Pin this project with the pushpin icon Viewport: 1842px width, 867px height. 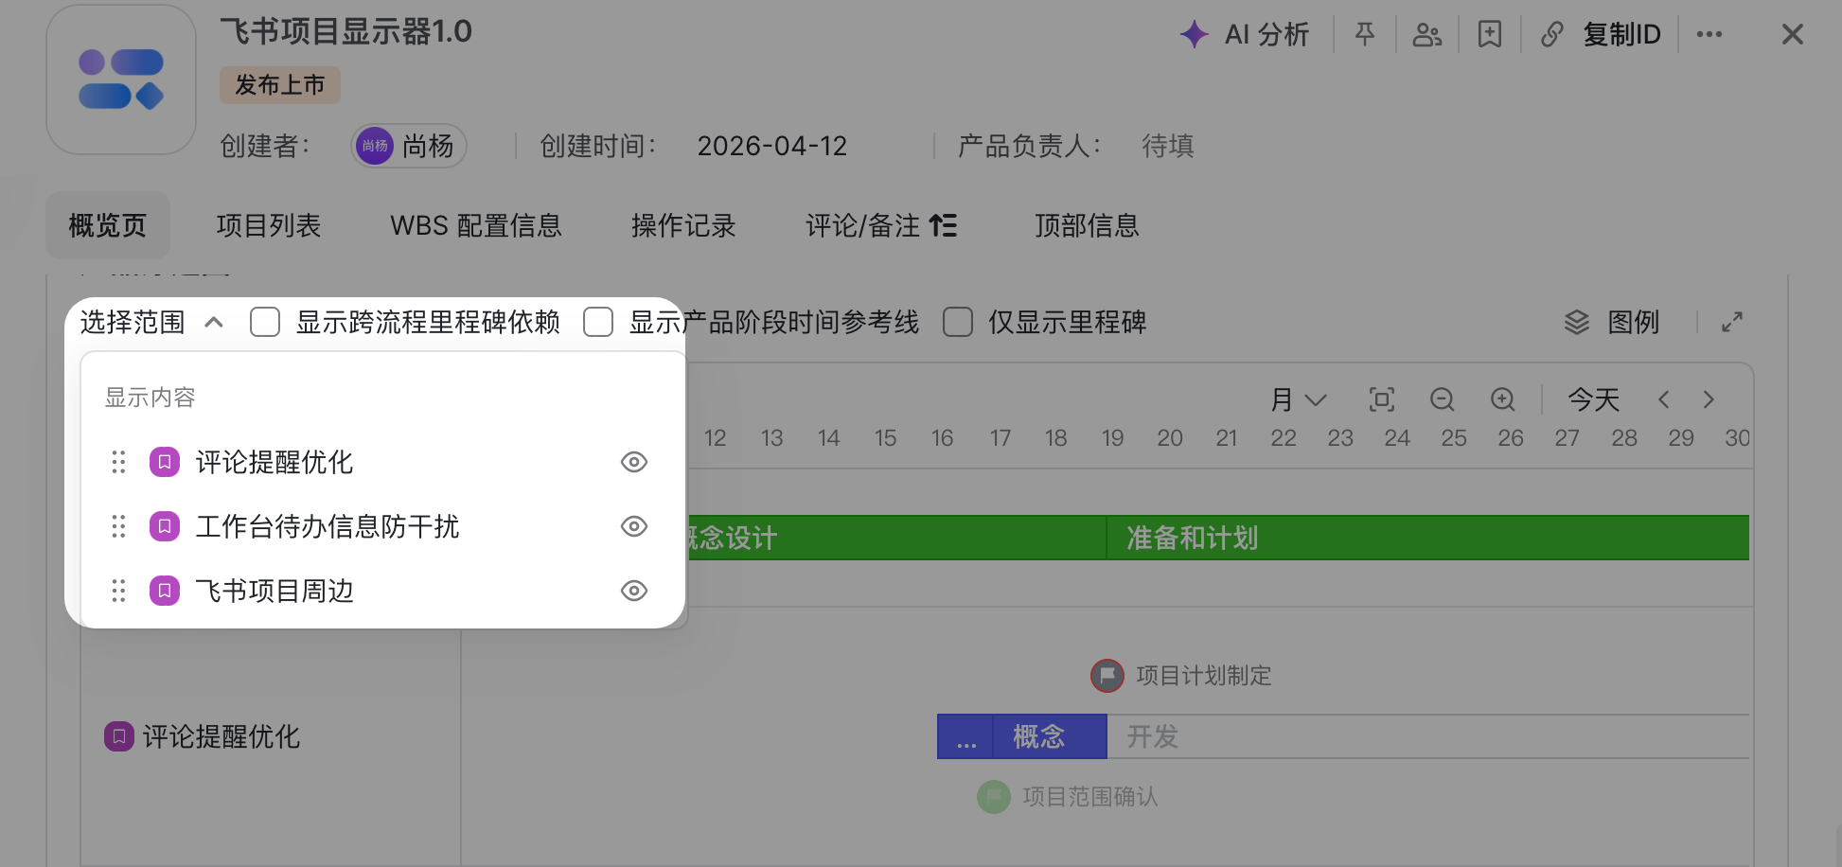(1365, 35)
